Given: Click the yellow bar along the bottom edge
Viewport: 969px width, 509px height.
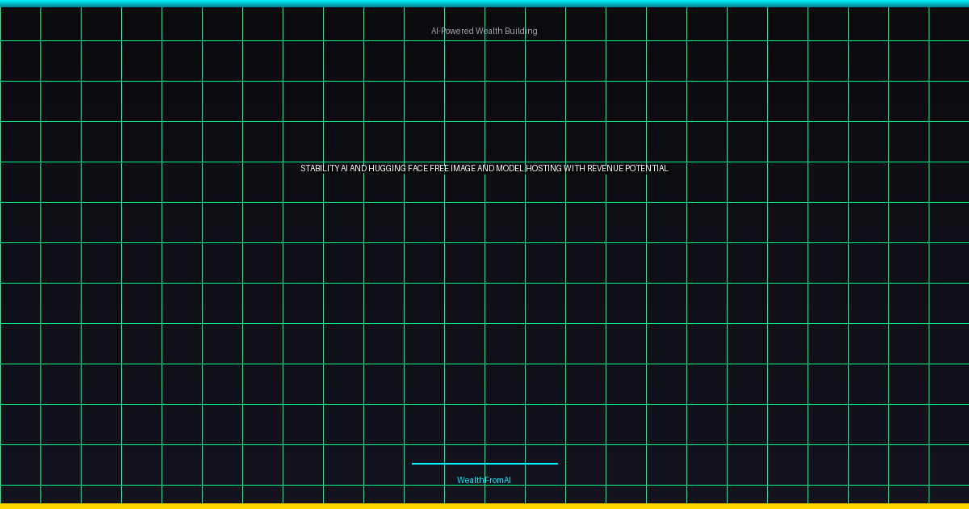Looking at the screenshot, I should click(484, 506).
